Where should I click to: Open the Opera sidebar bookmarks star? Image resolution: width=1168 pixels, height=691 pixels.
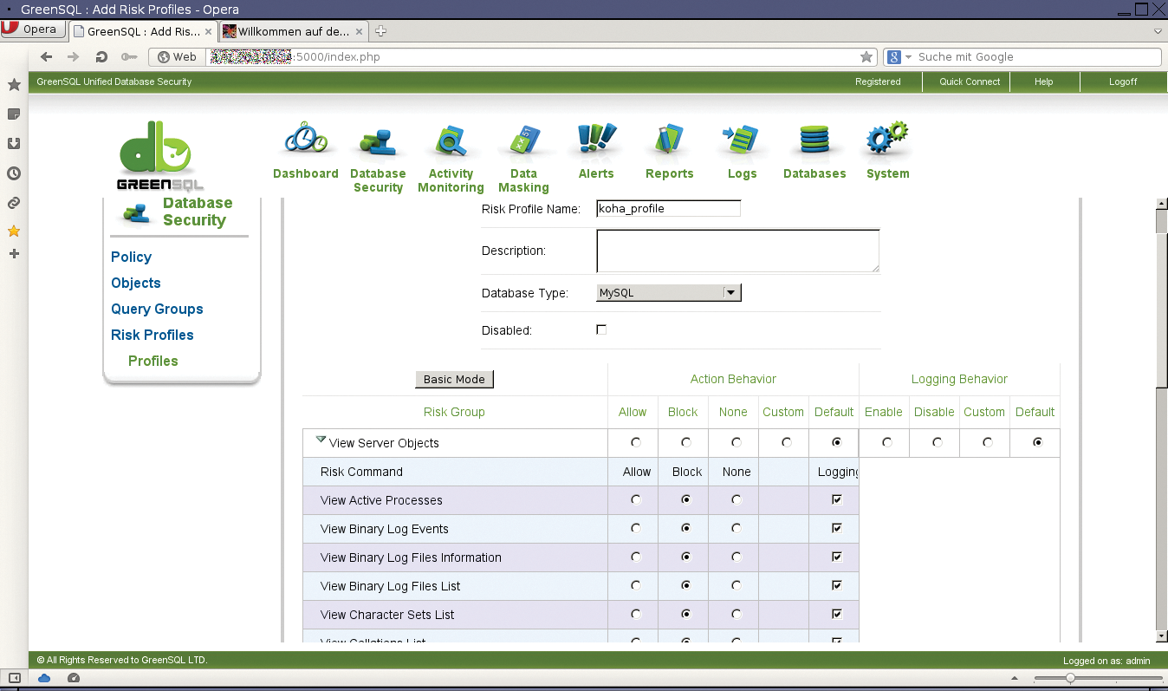[14, 85]
